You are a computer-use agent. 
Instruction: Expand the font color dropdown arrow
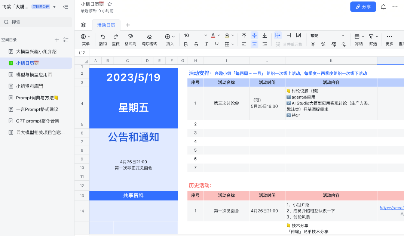pos(219,35)
